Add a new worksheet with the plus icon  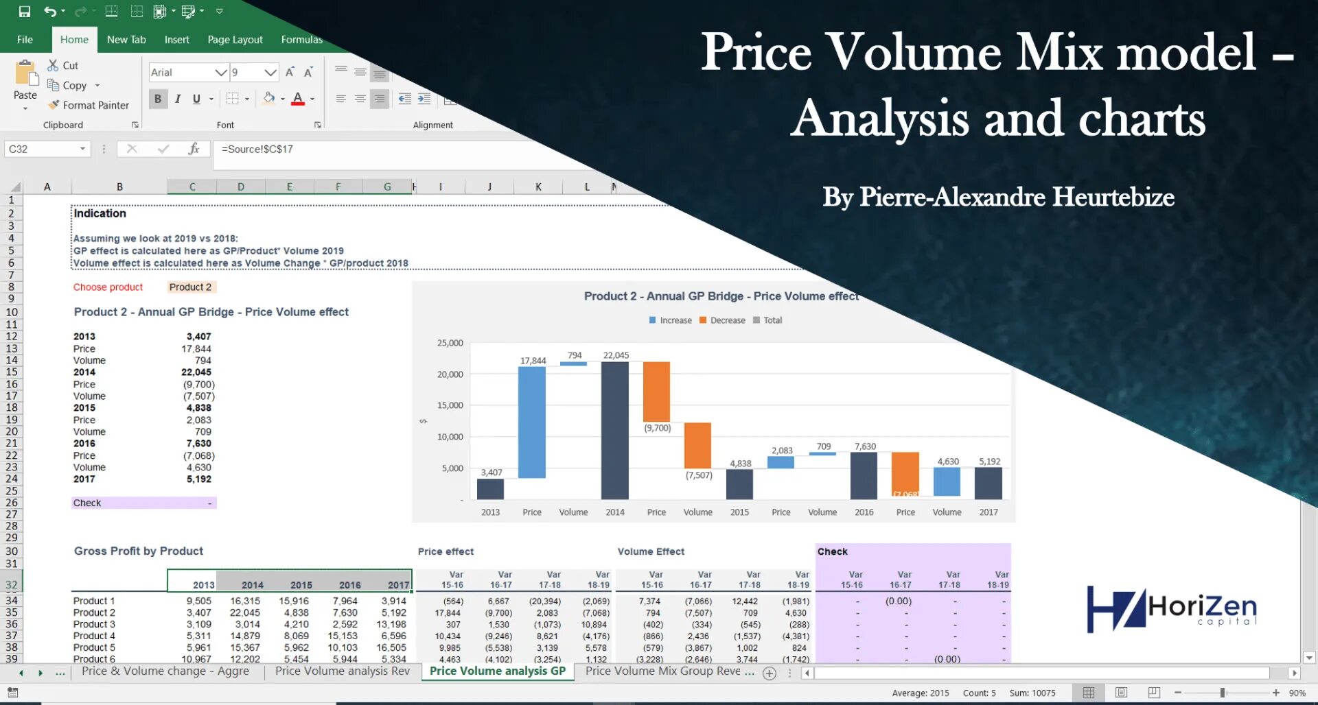[769, 673]
